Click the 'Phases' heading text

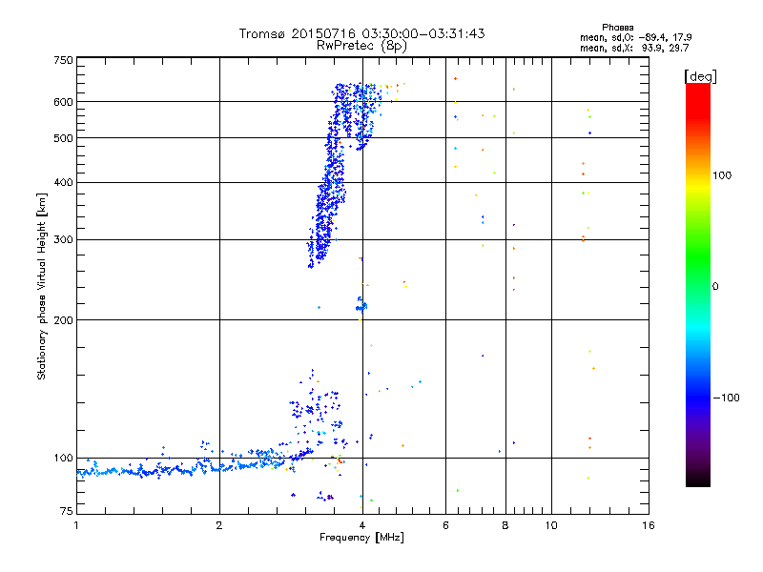pyautogui.click(x=617, y=28)
